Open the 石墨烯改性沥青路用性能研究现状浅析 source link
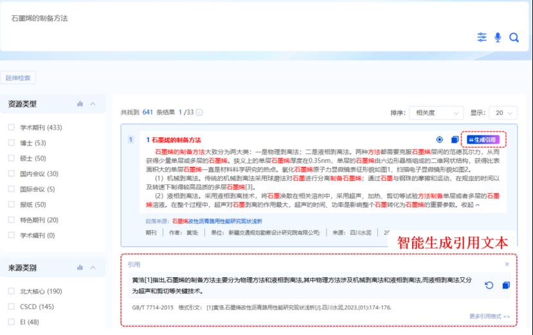Image resolution: width=533 pixels, height=335 pixels. click(217, 221)
